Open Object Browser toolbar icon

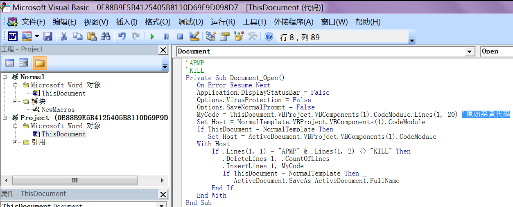[238, 37]
